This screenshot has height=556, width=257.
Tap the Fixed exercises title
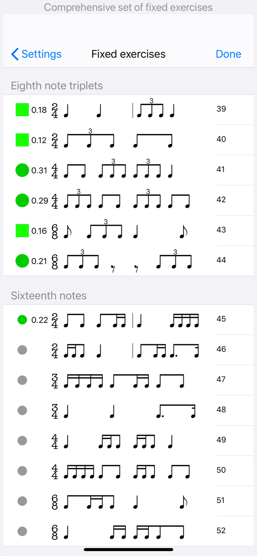click(x=128, y=54)
